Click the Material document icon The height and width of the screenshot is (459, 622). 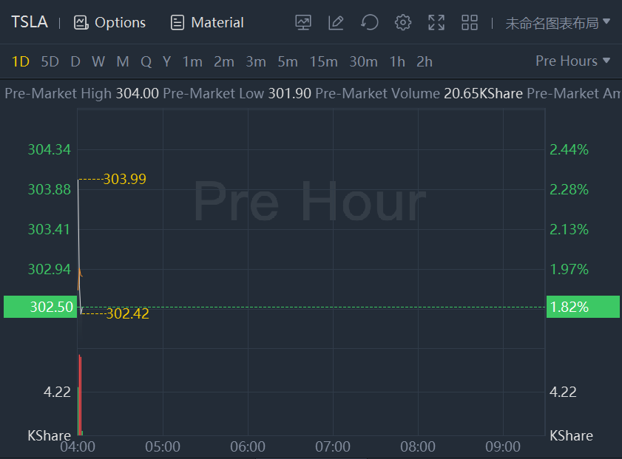point(177,22)
